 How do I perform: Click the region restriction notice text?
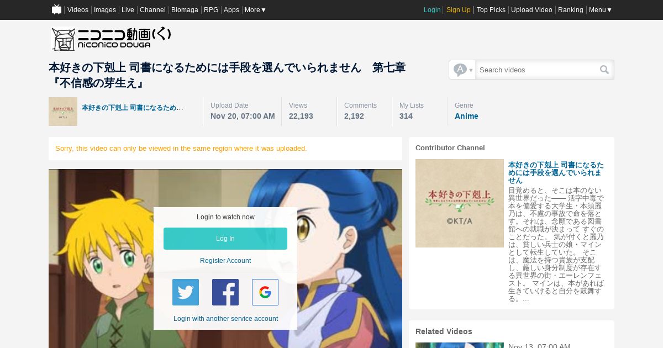click(x=181, y=149)
